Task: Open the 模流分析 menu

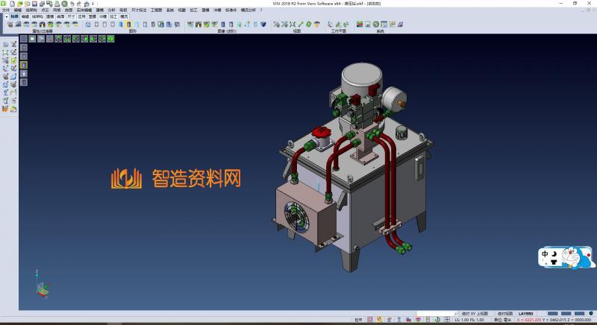Action: (249, 10)
